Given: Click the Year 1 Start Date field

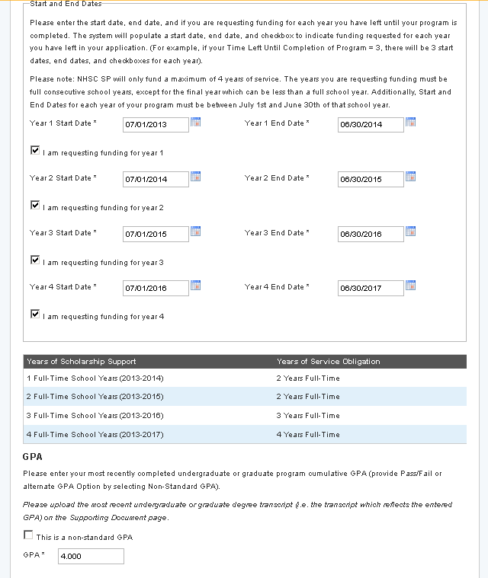Looking at the screenshot, I should pos(156,125).
